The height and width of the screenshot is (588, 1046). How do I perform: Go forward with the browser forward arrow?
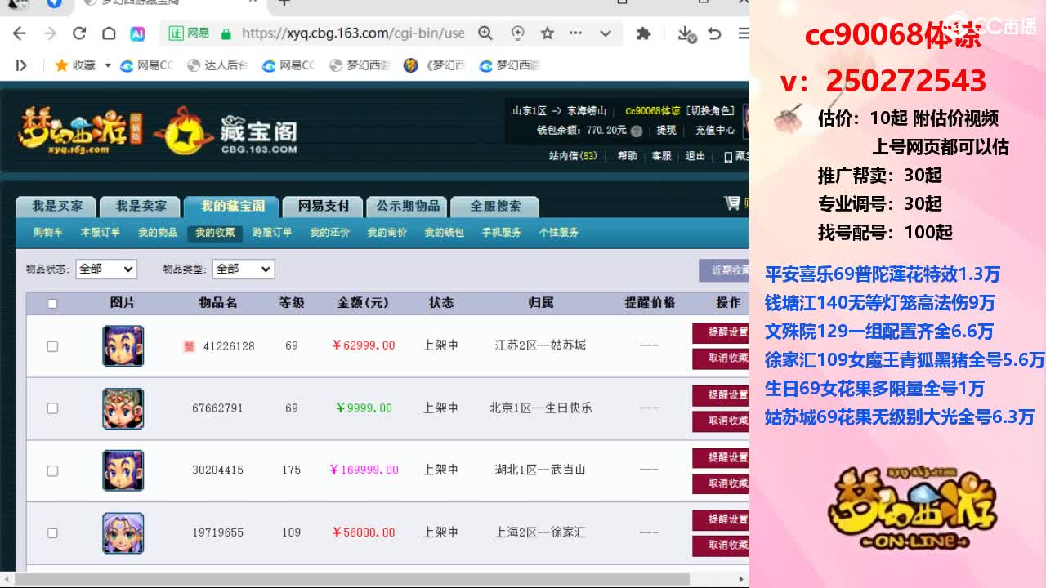pyautogui.click(x=50, y=33)
